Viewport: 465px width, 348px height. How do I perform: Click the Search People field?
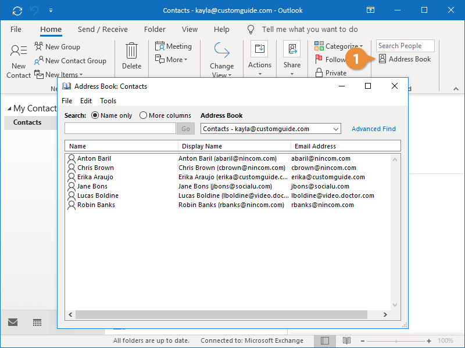click(405, 46)
